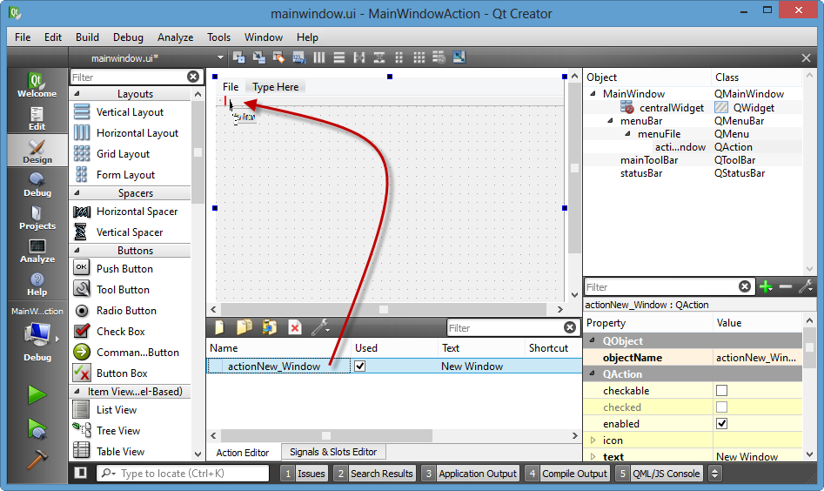This screenshot has height=491, width=824.
Task: Collapse the MainWindow tree node
Action: 593,93
